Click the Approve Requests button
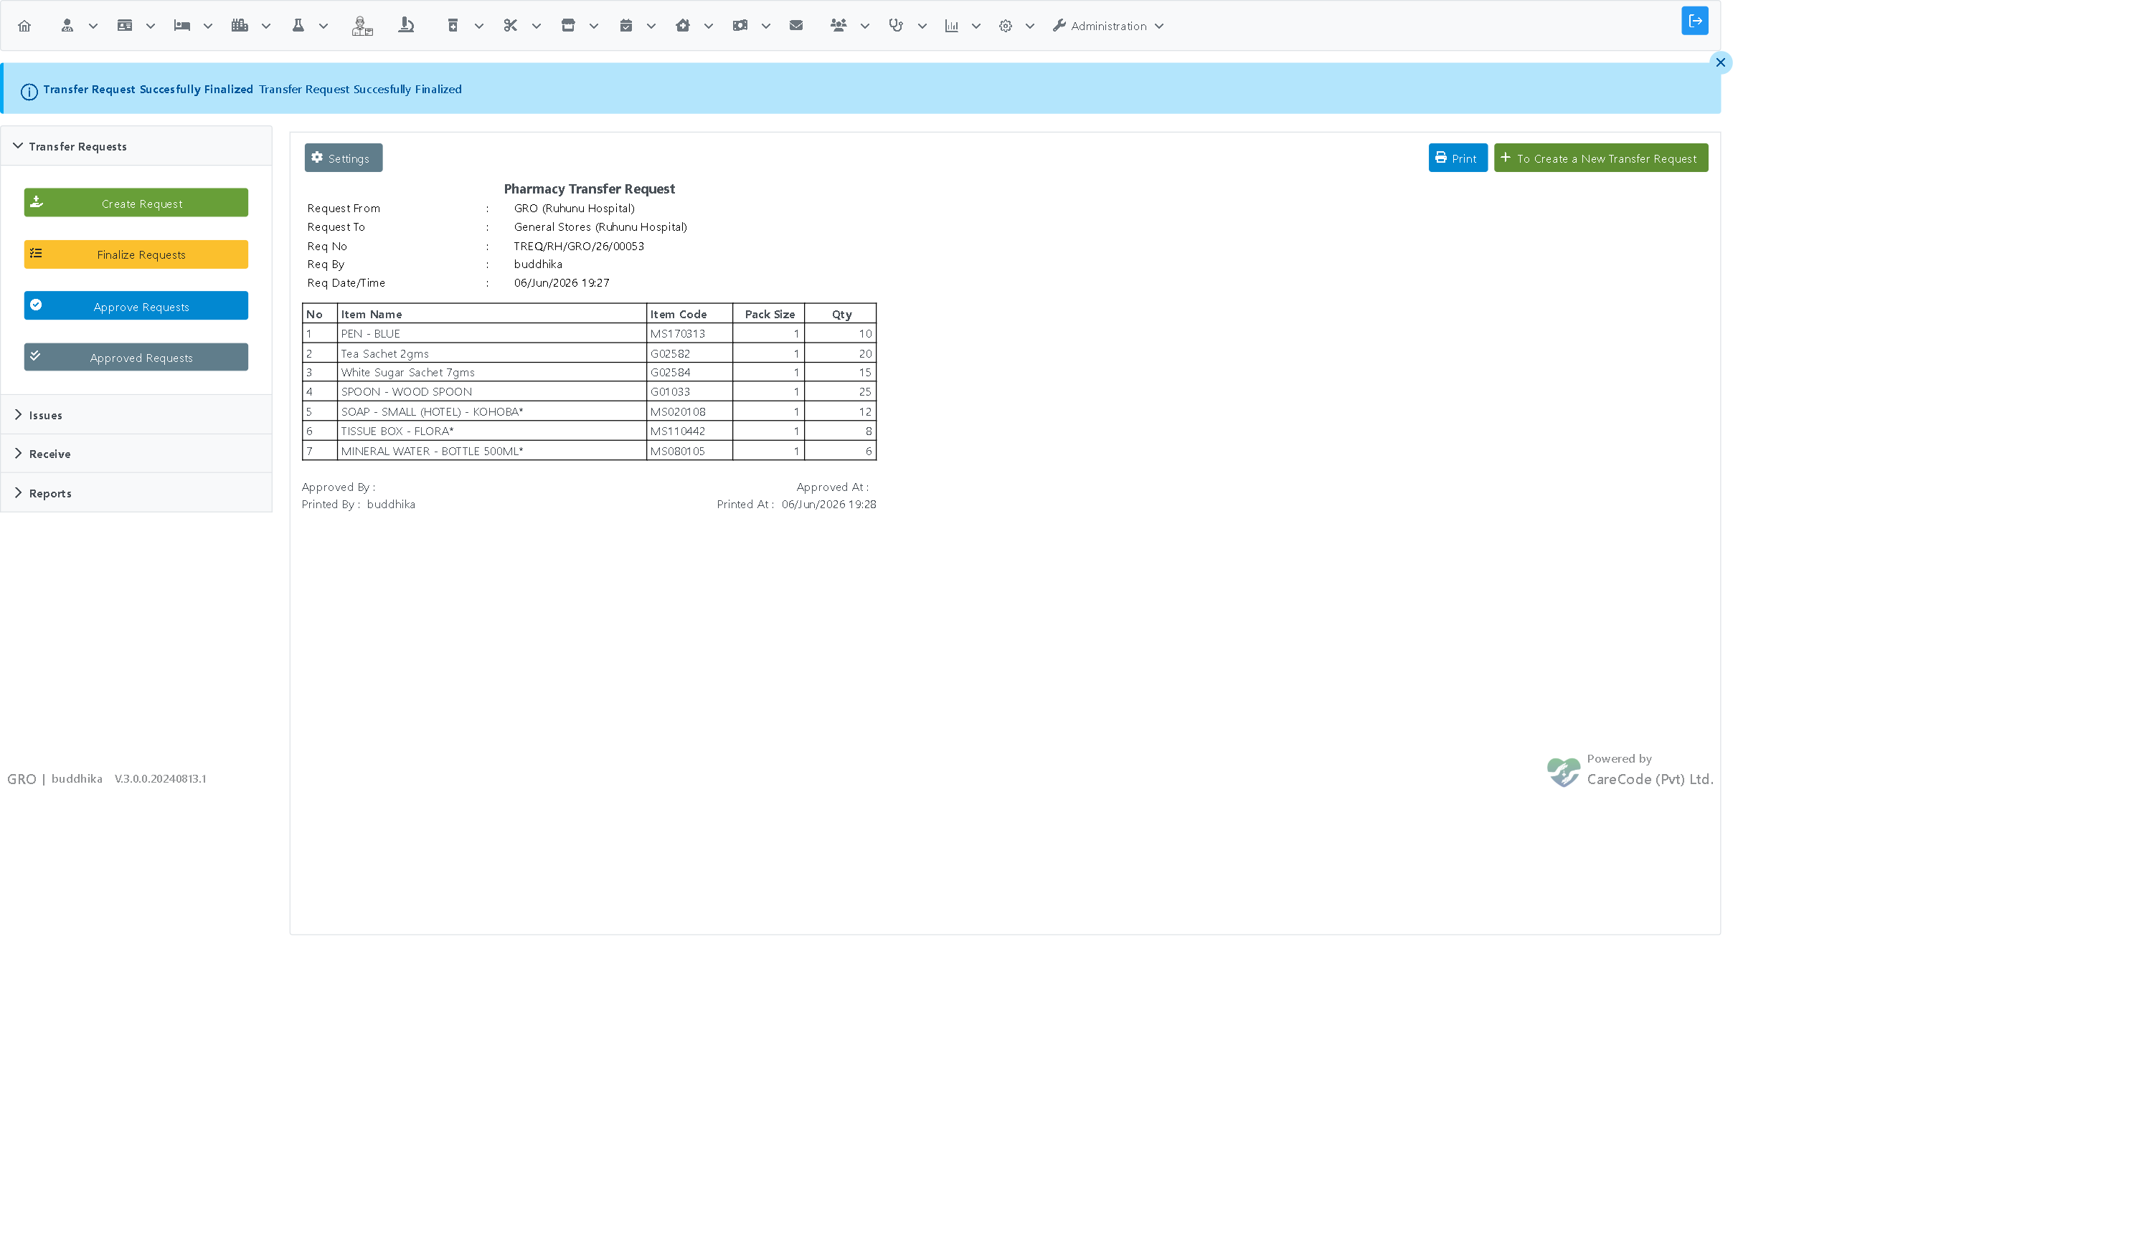 click(136, 306)
